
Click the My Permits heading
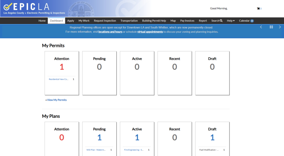(x=53, y=46)
